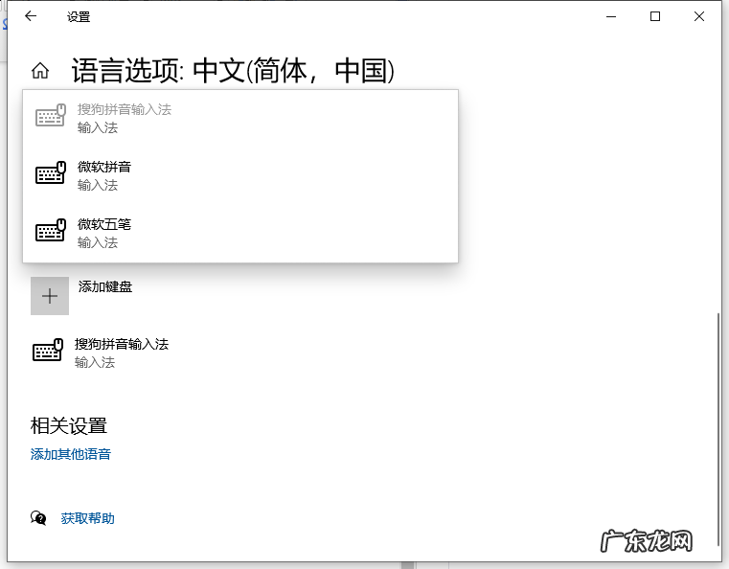Click the keyboard icon of installed 搜狗拼音输入法
This screenshot has width=729, height=569.
[x=48, y=350]
